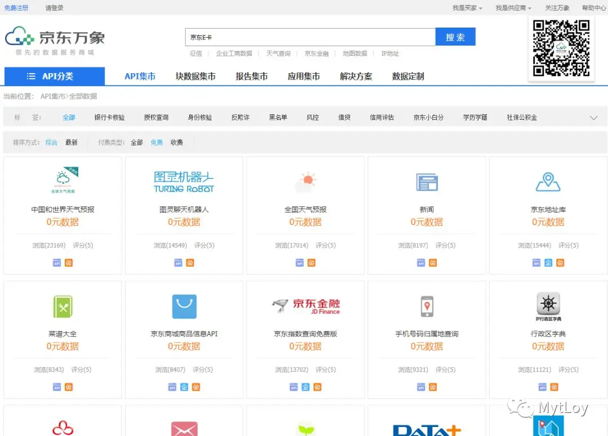The height and width of the screenshot is (436, 608).
Task: Open the 我是供应商 dropdown
Action: (513, 8)
